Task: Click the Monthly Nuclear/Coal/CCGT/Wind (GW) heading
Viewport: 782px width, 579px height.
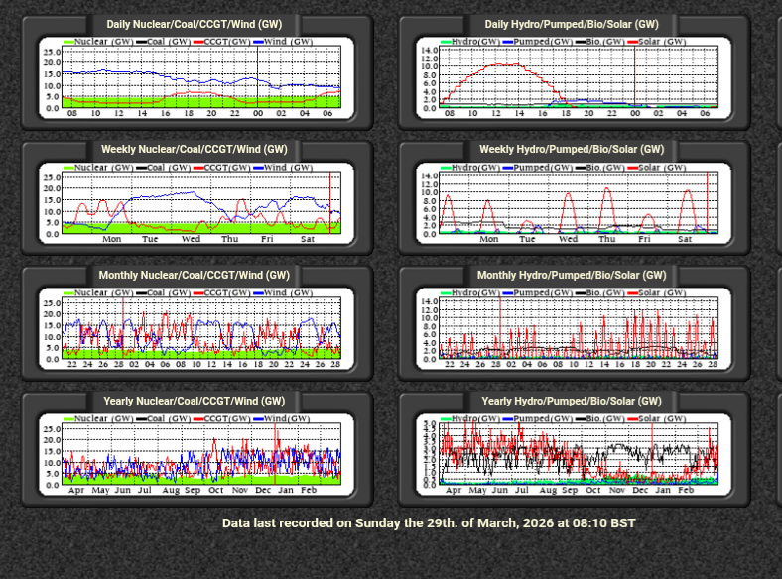Action: pyautogui.click(x=195, y=275)
